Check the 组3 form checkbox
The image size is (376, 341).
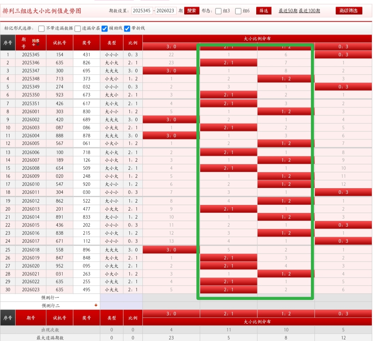(x=218, y=11)
